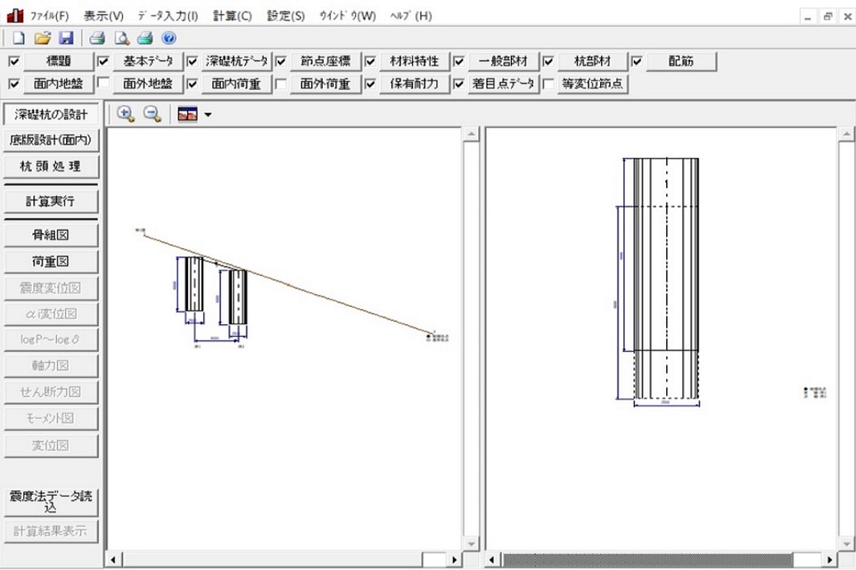
Task: Left view scrollbar up arrow
Action: 471,134
